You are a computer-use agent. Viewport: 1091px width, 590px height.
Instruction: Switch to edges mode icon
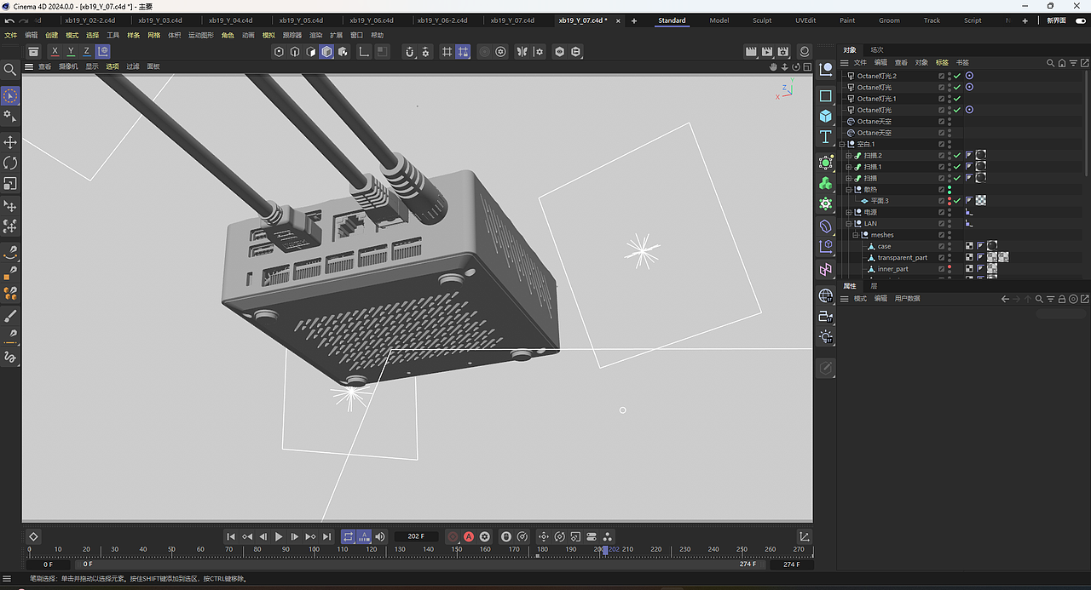coord(295,52)
